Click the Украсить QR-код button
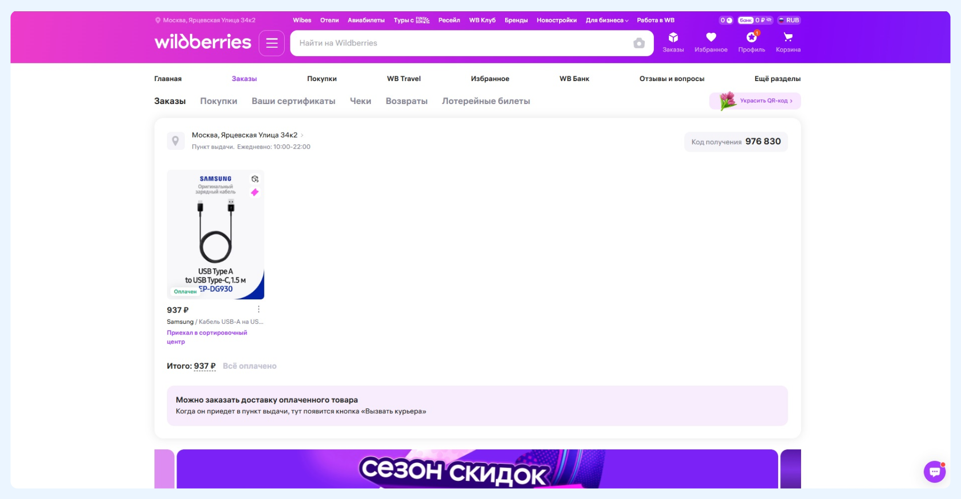 pyautogui.click(x=755, y=101)
